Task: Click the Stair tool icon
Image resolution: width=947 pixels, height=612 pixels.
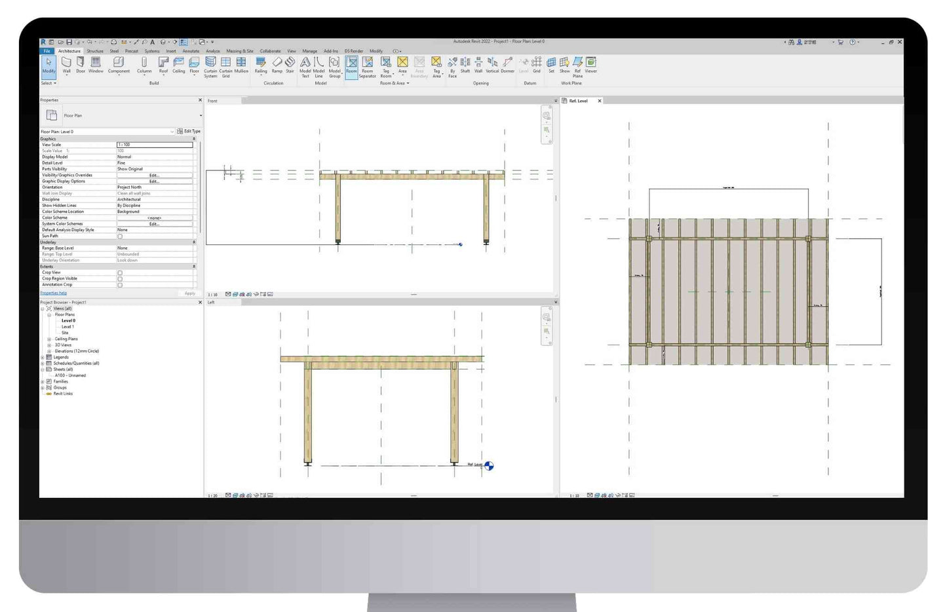Action: 290,64
